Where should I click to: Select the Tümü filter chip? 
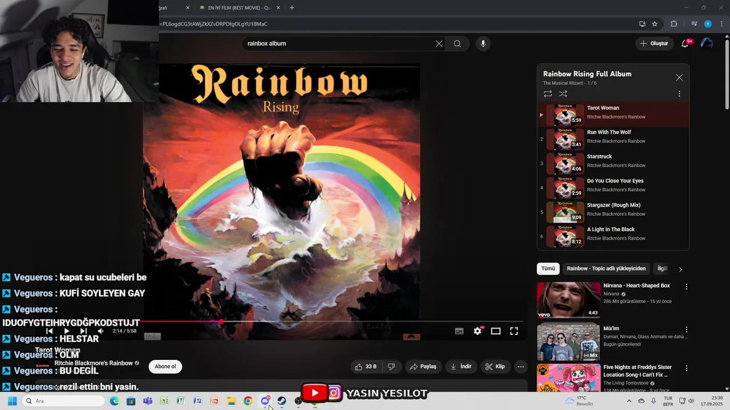pos(548,269)
